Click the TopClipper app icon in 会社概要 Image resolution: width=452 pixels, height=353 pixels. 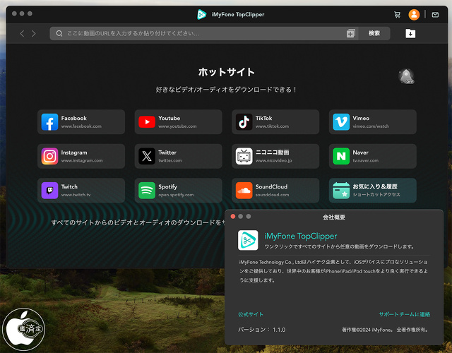[248, 240]
